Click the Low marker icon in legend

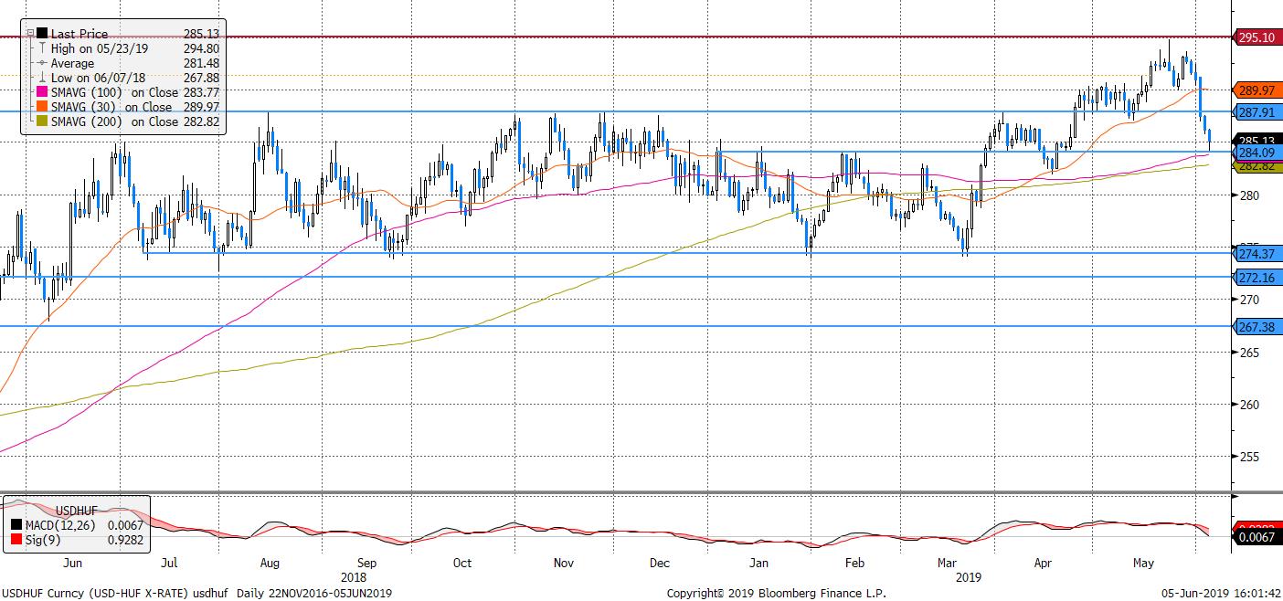pyautogui.click(x=42, y=78)
